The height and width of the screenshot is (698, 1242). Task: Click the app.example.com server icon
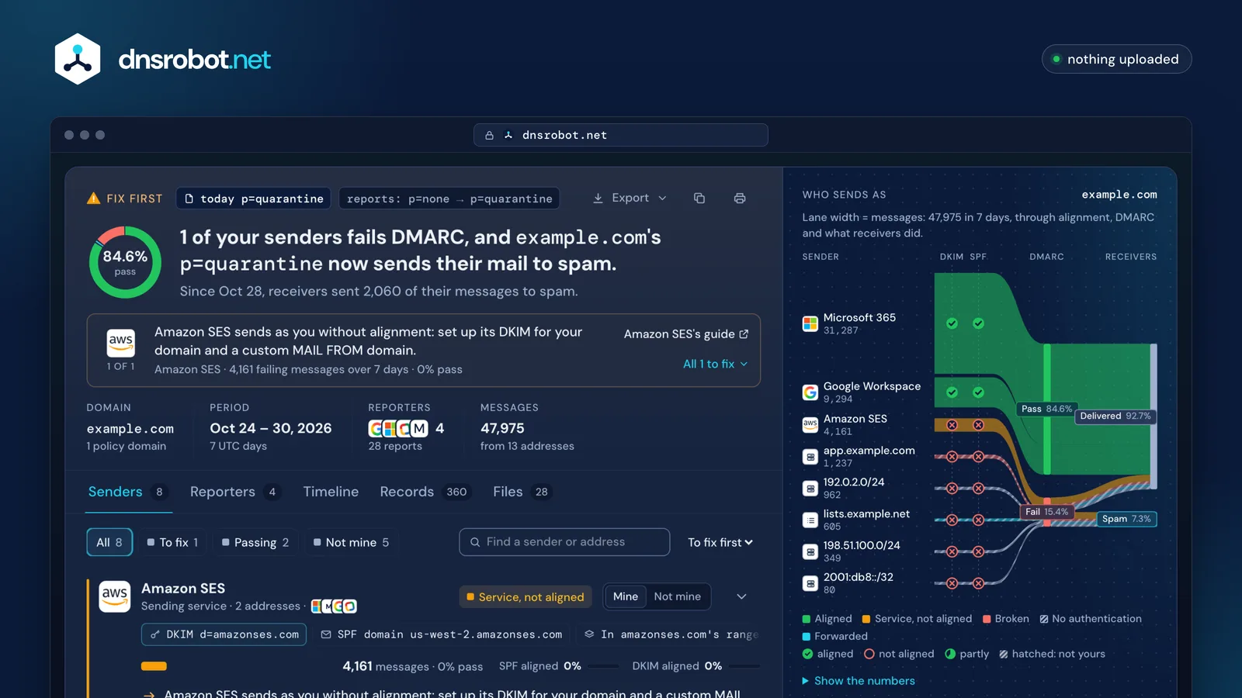point(810,457)
